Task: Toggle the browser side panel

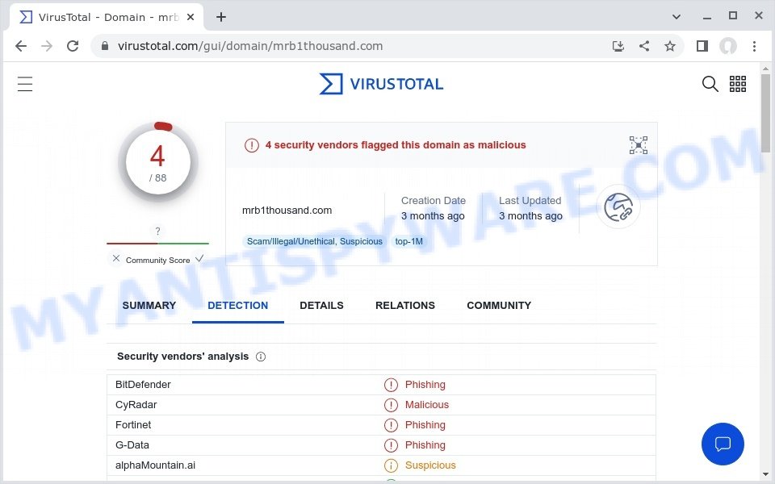Action: pos(702,46)
